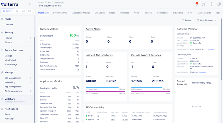Open the Flow Table tab
223x123 pixels.
click(178, 13)
